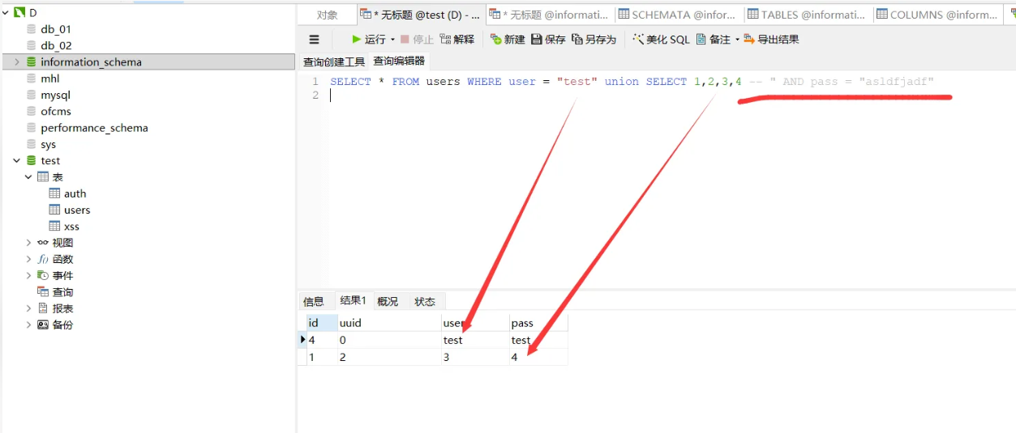
Task: Beautify SQL with 美化 SQL
Action: pyautogui.click(x=661, y=40)
